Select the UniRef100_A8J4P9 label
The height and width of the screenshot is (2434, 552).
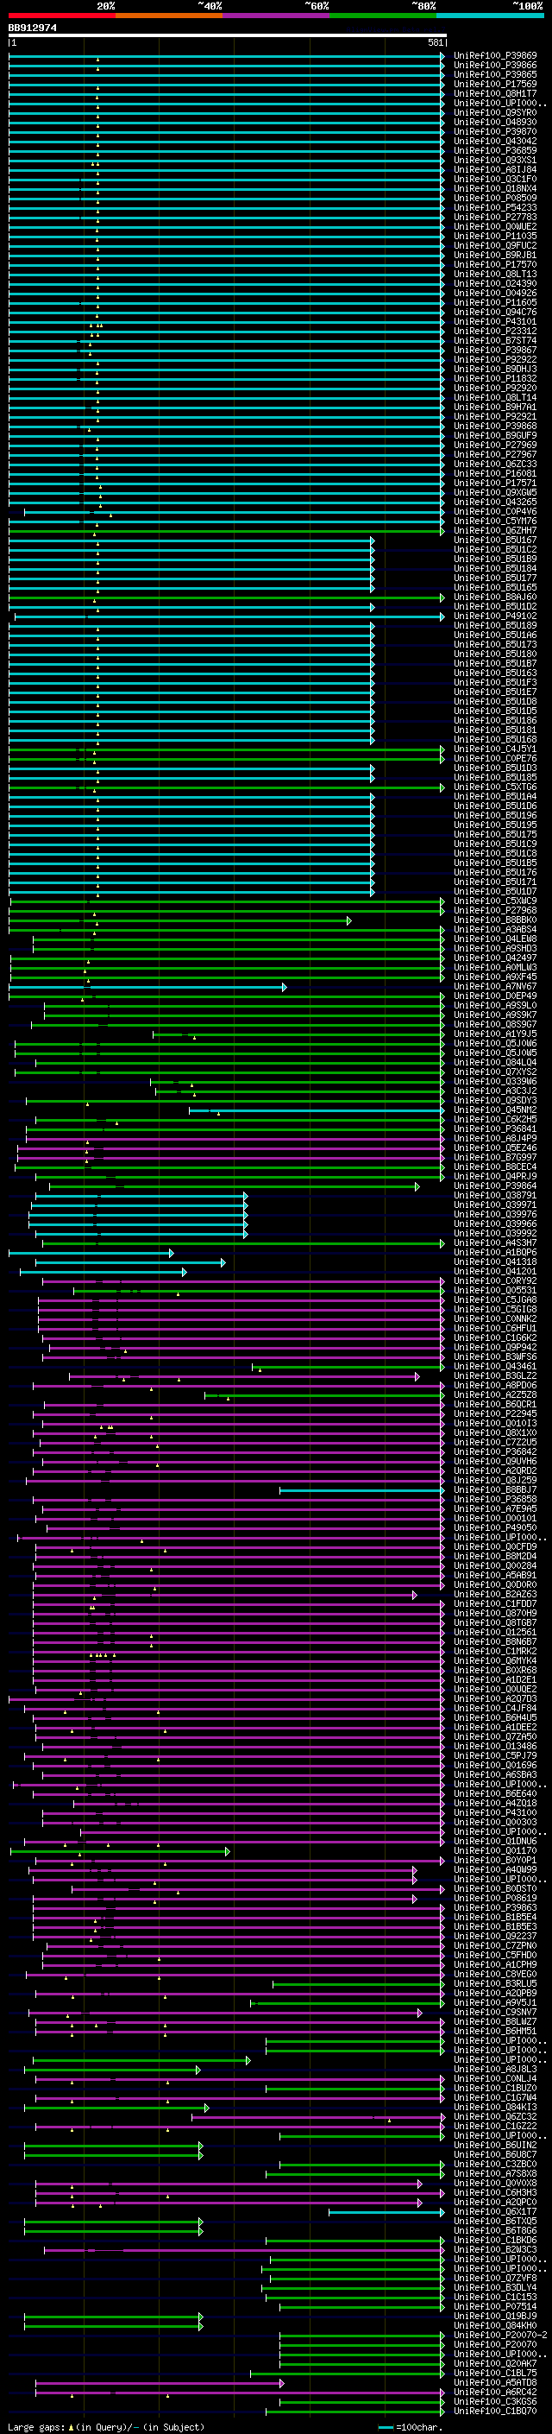pyautogui.click(x=495, y=1139)
